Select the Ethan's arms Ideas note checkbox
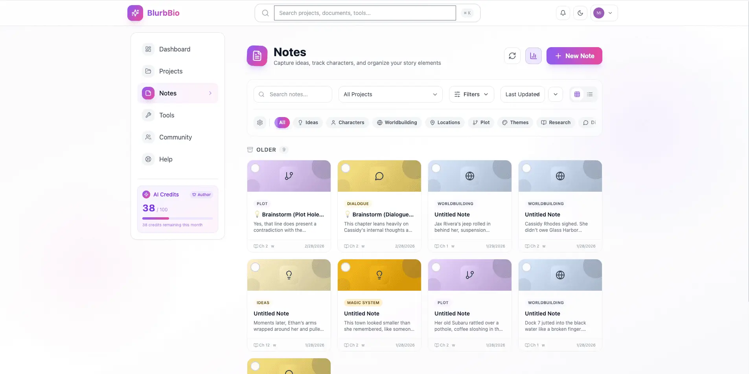This screenshot has height=374, width=749. pyautogui.click(x=255, y=267)
